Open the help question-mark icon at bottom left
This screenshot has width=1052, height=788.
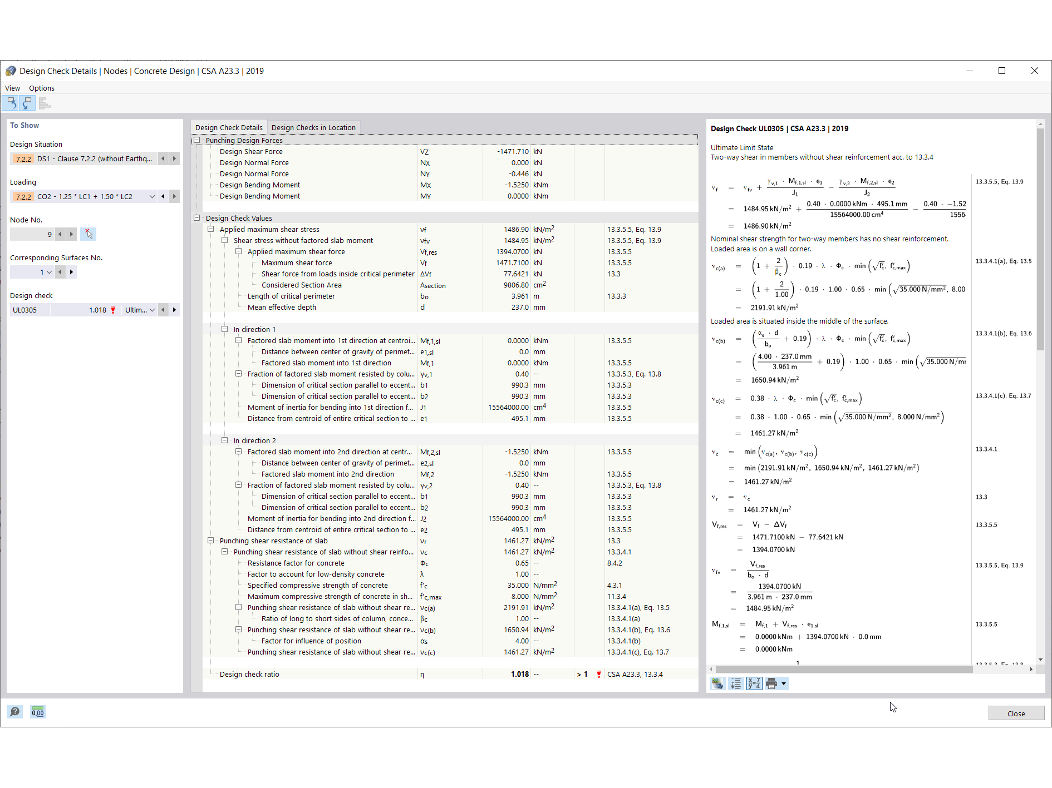[x=14, y=712]
